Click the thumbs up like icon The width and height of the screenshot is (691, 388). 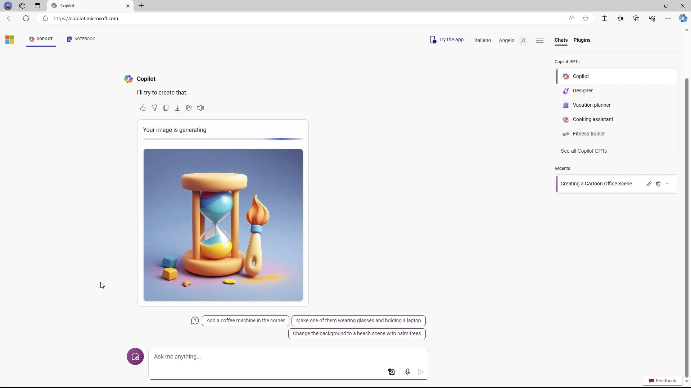(143, 108)
